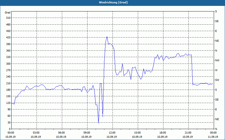Select the 330 axis value
Image resolution: width=225 pixels, height=140 pixels.
(x=8, y=57)
